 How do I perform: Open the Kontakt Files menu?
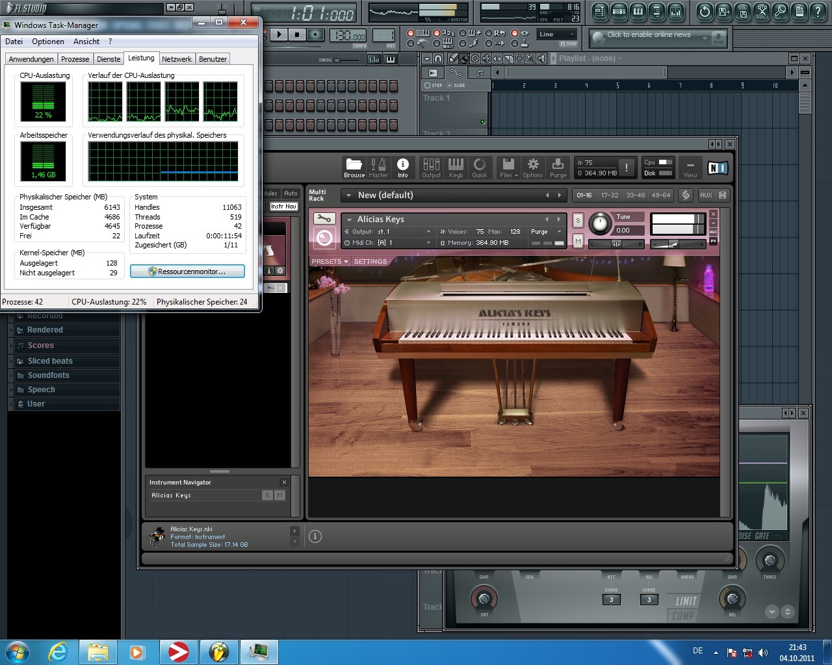tap(509, 168)
